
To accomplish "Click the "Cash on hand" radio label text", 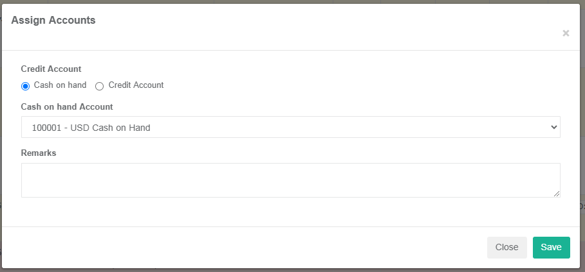I will 60,85.
